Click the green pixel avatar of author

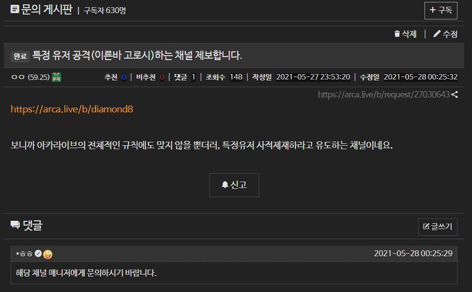56,77
